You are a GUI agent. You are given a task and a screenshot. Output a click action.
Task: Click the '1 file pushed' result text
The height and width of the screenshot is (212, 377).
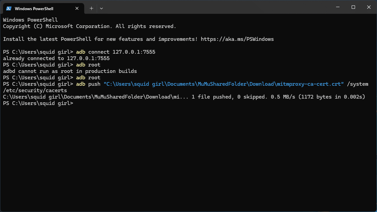coord(210,97)
